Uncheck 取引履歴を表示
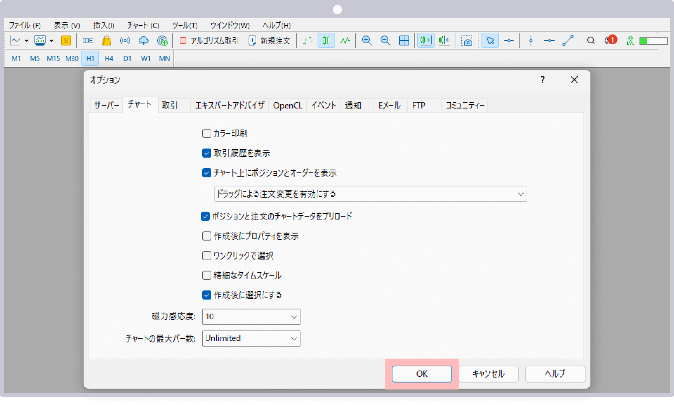Image resolution: width=674 pixels, height=405 pixels. tap(207, 153)
